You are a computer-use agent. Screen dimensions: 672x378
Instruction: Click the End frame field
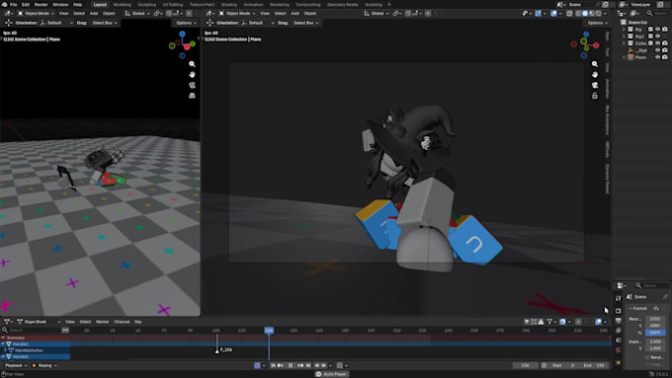[594, 365]
